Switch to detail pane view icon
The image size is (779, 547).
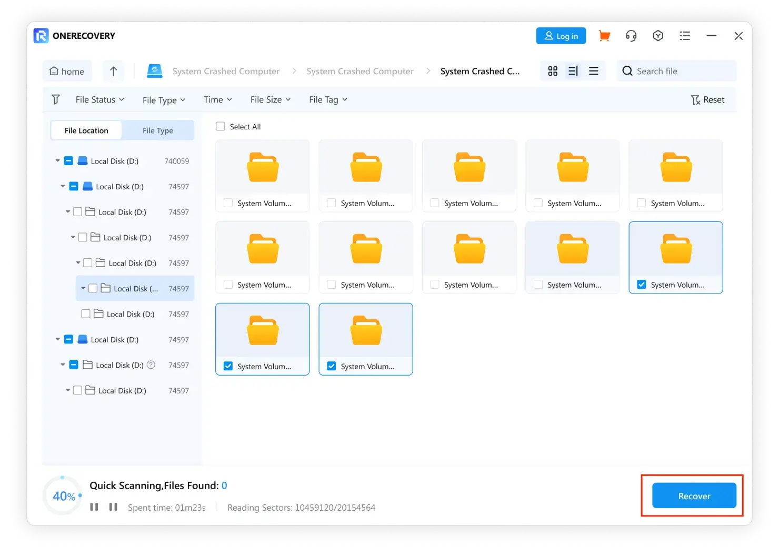pyautogui.click(x=573, y=71)
